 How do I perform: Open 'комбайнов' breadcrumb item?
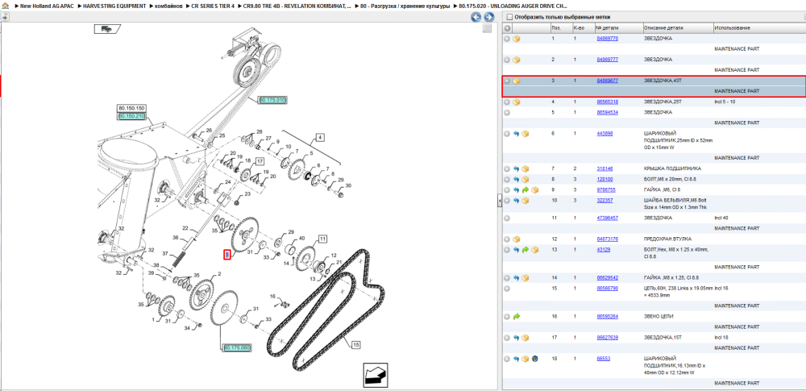pyautogui.click(x=168, y=6)
